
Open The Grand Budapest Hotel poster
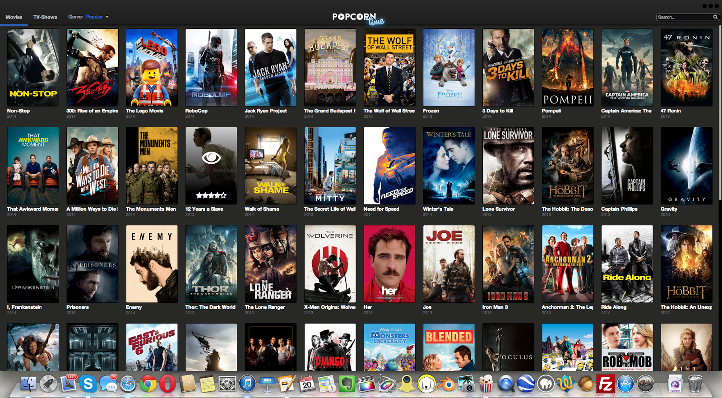click(x=330, y=68)
